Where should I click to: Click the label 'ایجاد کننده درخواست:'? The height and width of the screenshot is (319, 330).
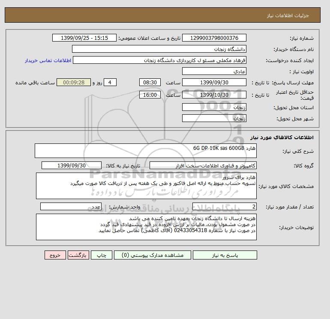(290, 60)
